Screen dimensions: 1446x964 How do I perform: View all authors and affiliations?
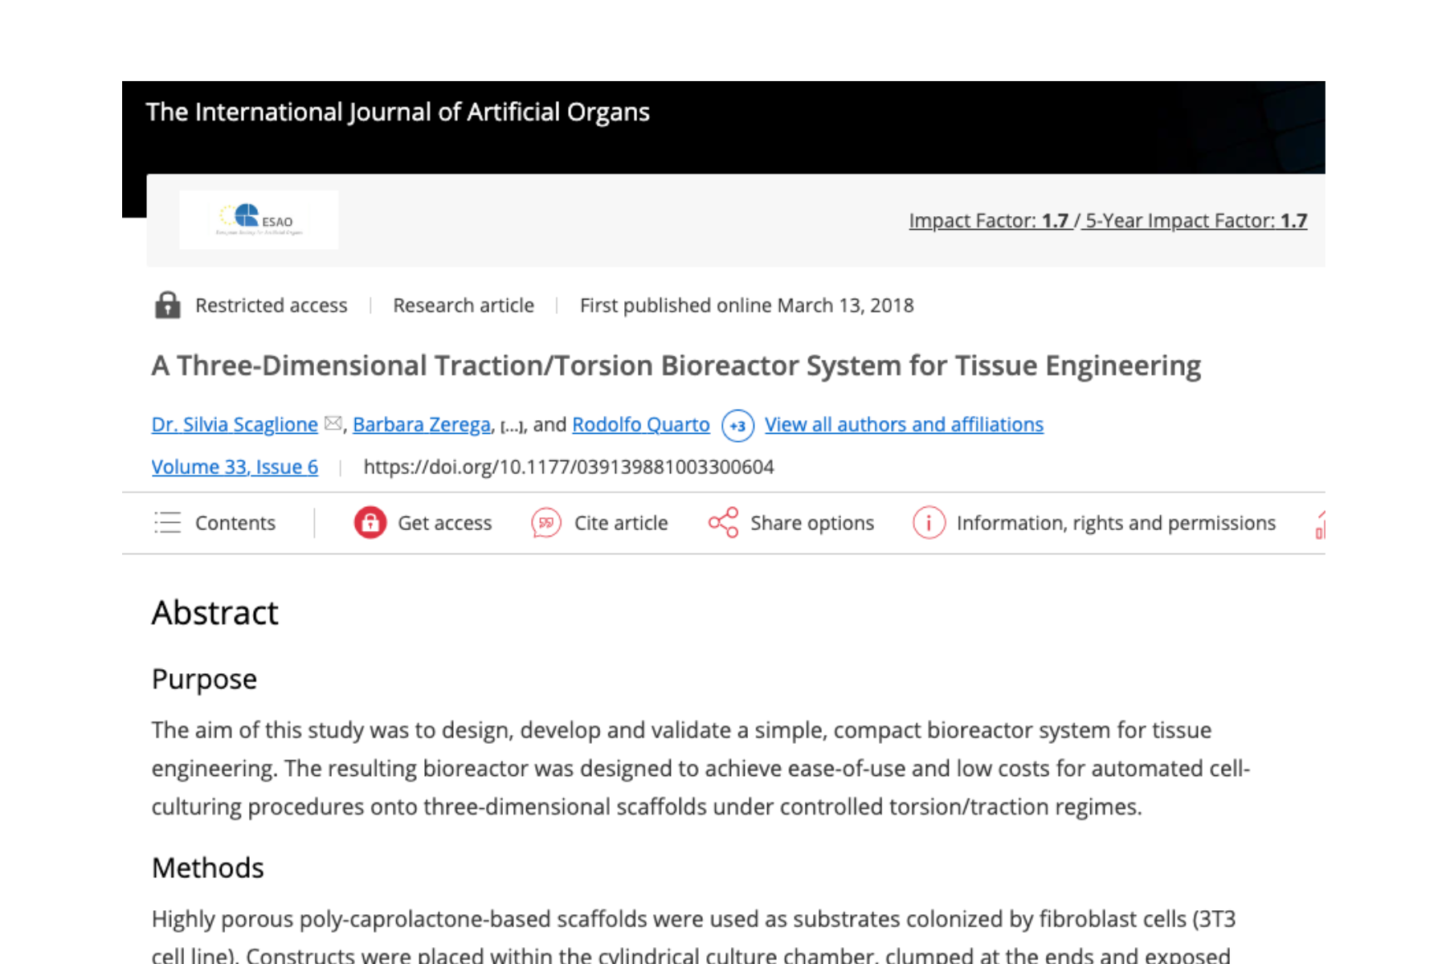[x=904, y=424]
